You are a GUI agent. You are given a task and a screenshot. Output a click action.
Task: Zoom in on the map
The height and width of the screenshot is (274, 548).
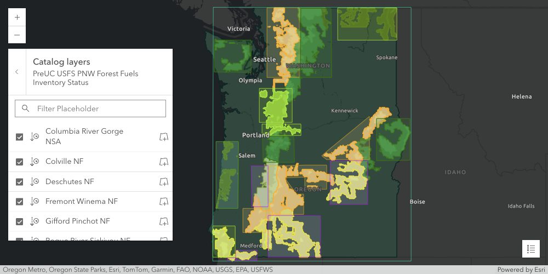click(17, 18)
